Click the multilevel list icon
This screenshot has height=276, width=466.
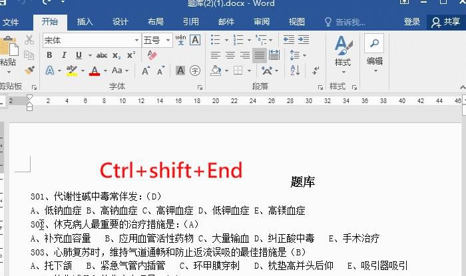(261, 39)
